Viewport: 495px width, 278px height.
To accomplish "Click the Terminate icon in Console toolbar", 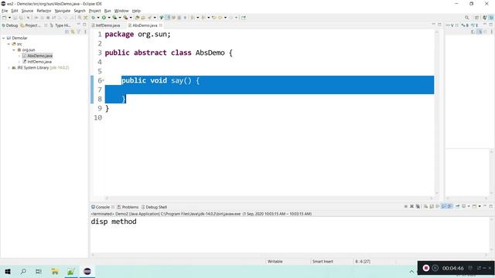I will pyautogui.click(x=405, y=206).
